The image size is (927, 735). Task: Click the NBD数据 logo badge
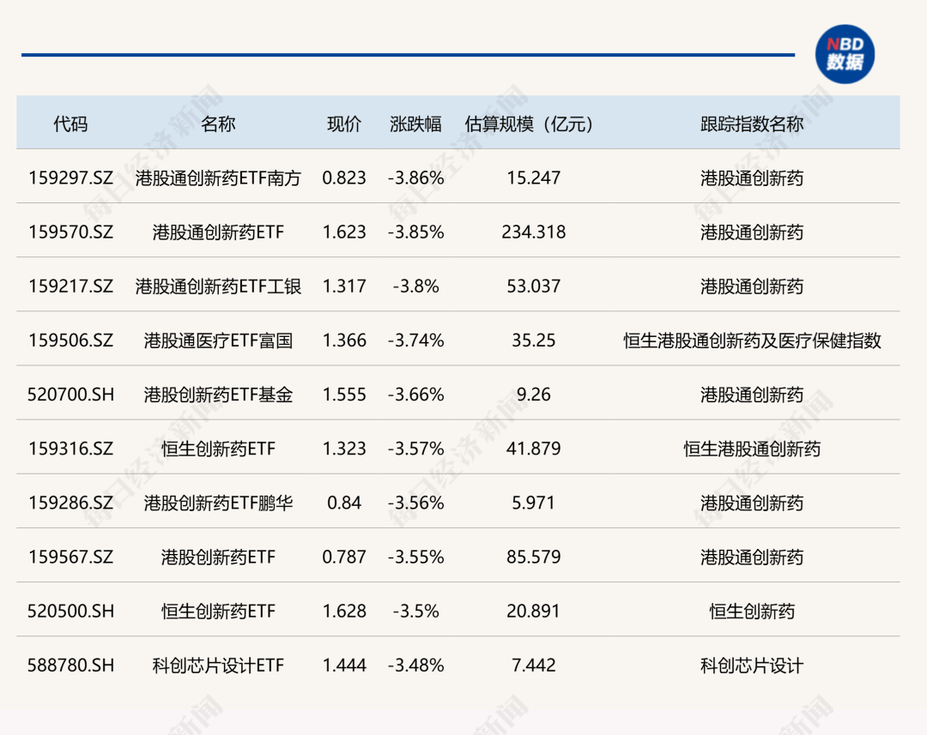click(845, 55)
